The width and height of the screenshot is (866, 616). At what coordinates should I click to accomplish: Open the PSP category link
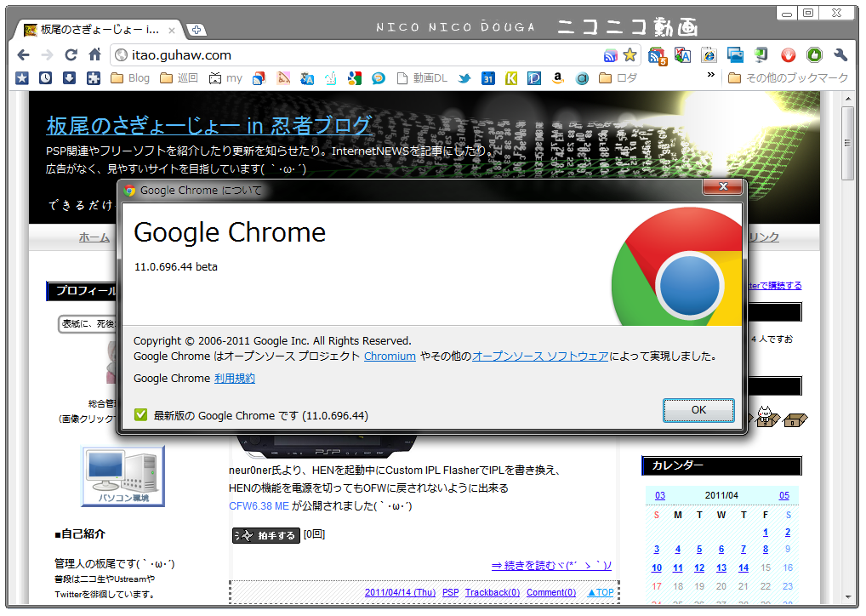(x=451, y=592)
